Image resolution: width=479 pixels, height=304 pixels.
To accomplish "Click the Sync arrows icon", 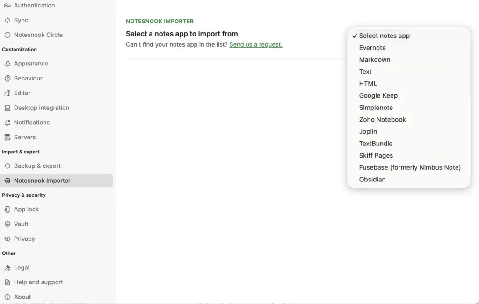I will click(7, 20).
